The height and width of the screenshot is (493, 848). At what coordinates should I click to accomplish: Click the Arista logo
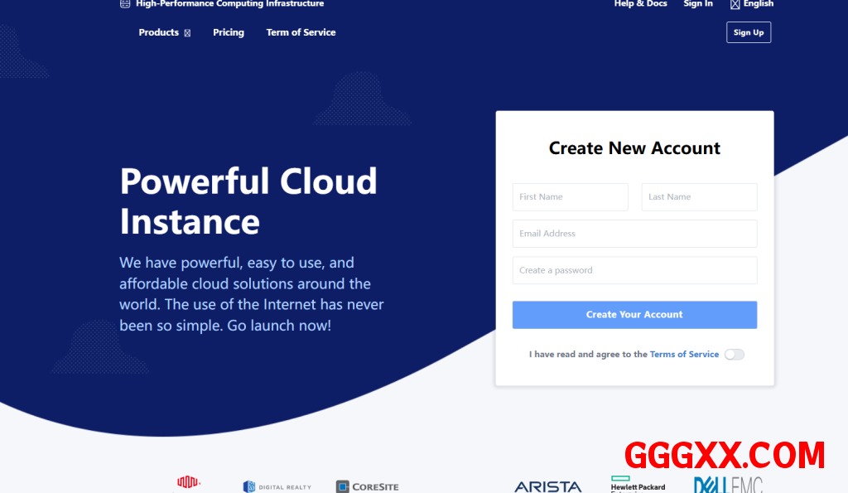[547, 486]
